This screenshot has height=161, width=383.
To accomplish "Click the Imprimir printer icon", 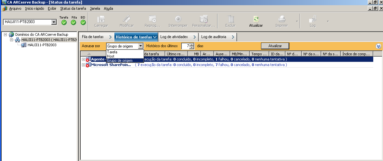I will [282, 19].
